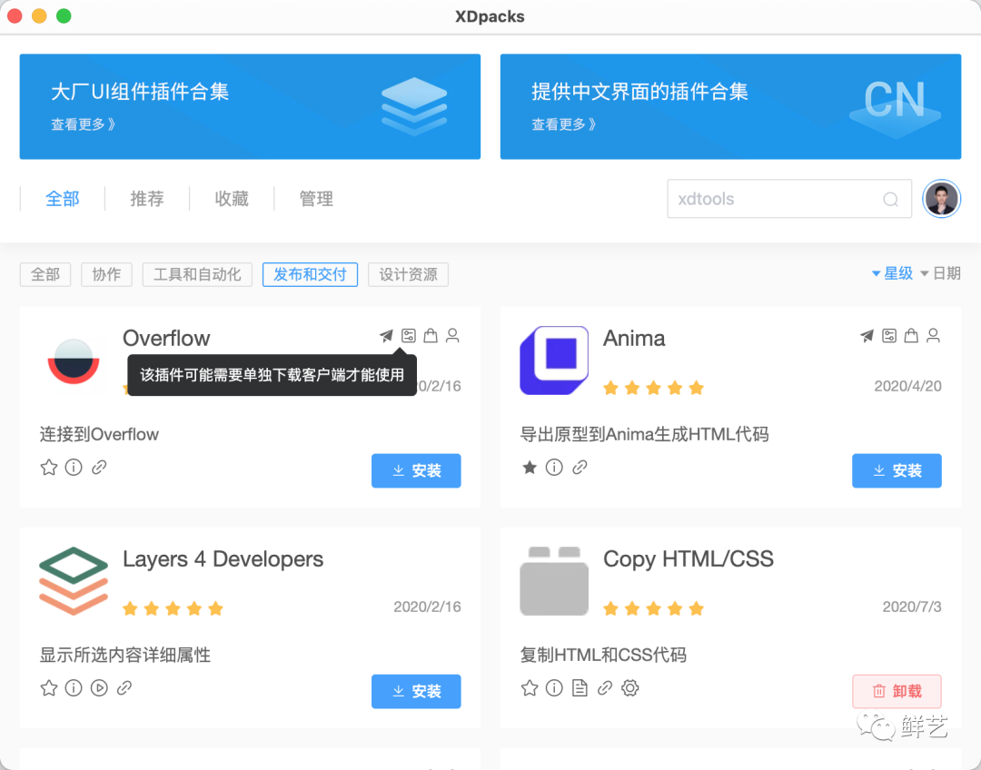Click the 导出原型到Anima生成HTML代码 description
The image size is (981, 770).
[644, 434]
